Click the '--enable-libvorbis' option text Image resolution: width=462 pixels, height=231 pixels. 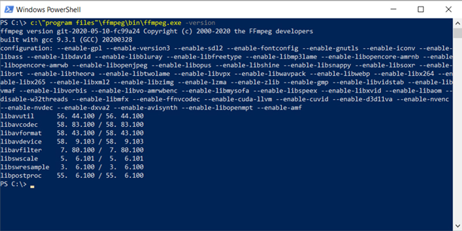(x=53, y=91)
